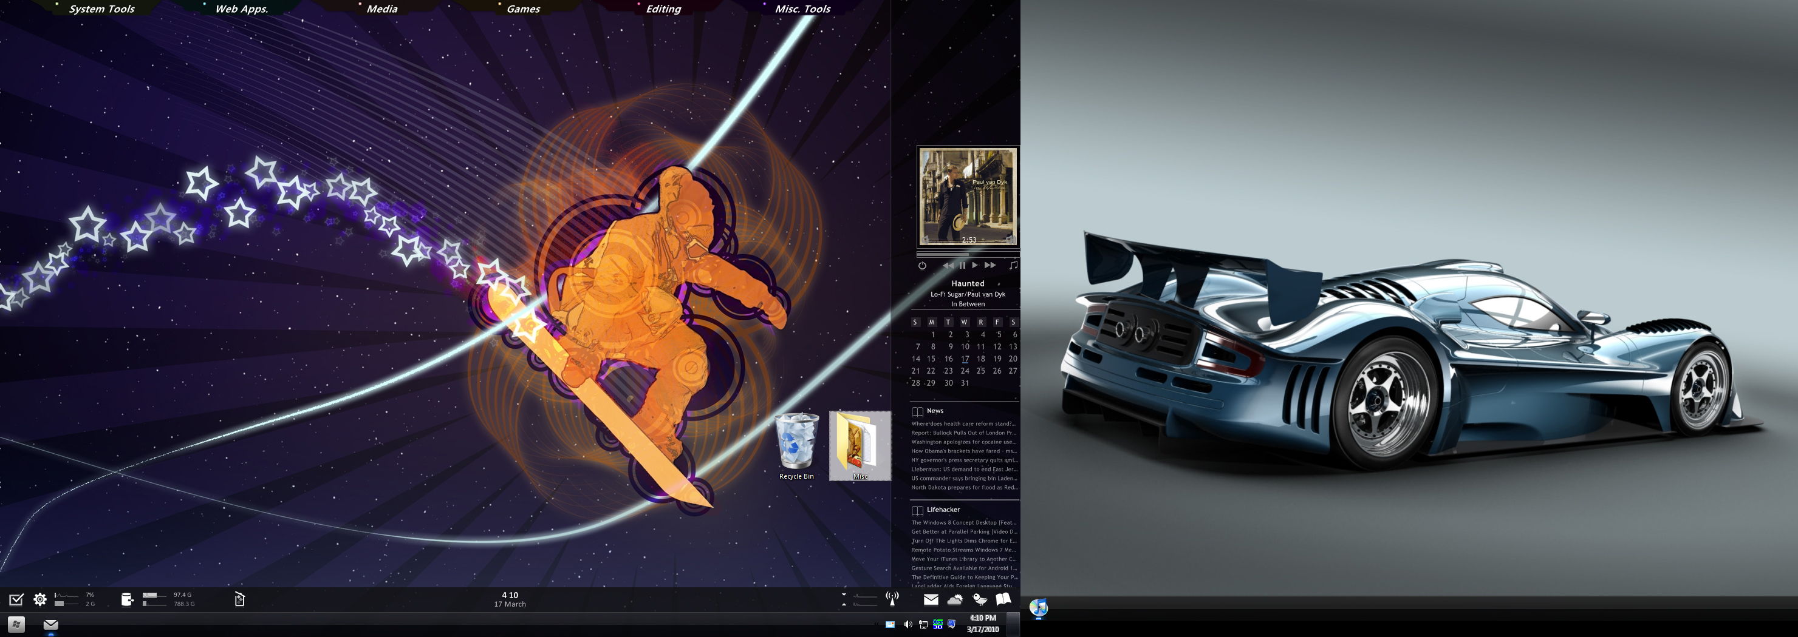Open the System Tools launcher menu
The height and width of the screenshot is (637, 1798).
point(102,9)
